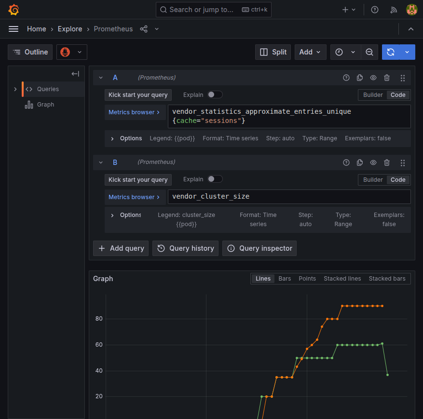
Task: Click the Explore breadcrumb
Action: [70, 29]
